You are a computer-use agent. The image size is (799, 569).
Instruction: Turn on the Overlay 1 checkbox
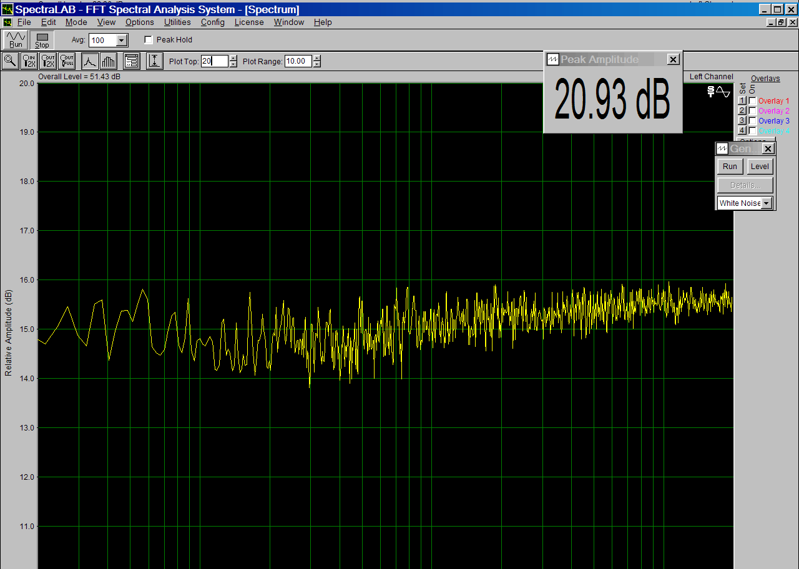pos(753,101)
